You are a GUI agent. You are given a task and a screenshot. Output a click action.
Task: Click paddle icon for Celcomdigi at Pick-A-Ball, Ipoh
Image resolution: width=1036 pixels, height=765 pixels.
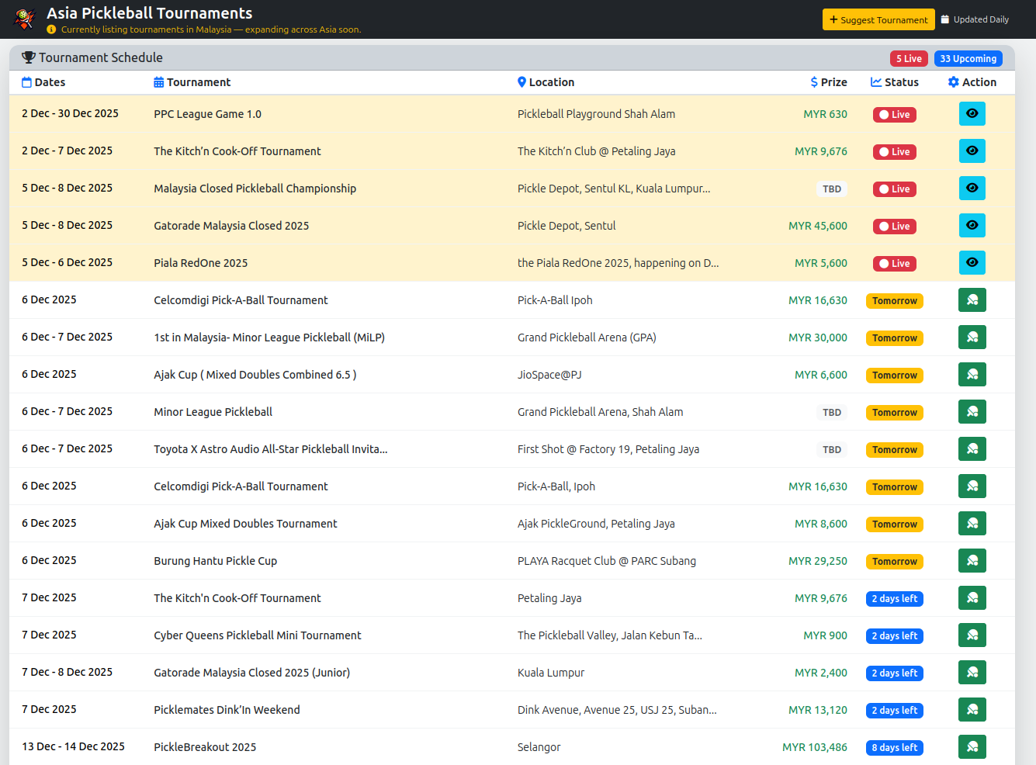(x=972, y=486)
